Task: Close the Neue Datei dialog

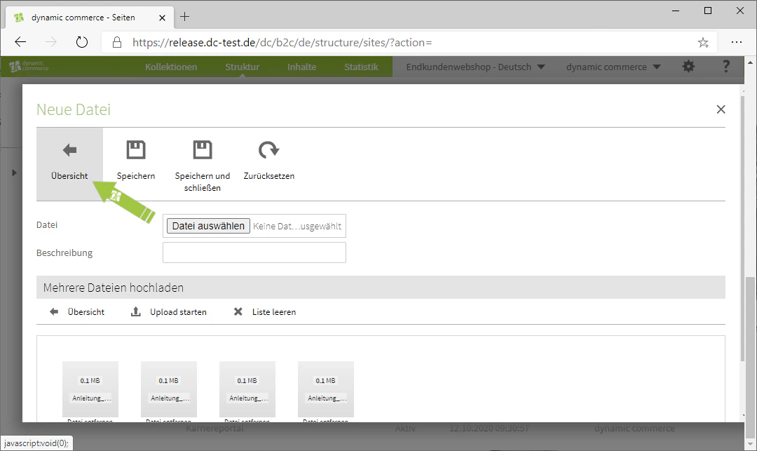Action: pos(721,109)
